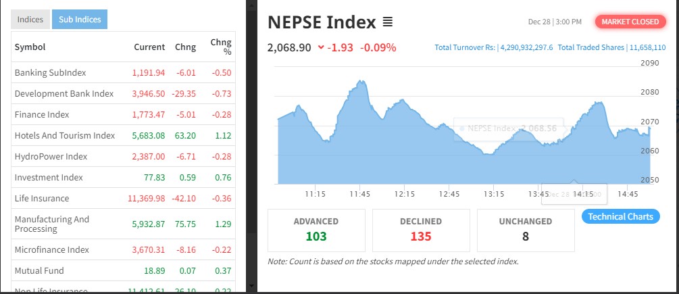
Task: Switch to the Indices tab
Action: pos(30,20)
